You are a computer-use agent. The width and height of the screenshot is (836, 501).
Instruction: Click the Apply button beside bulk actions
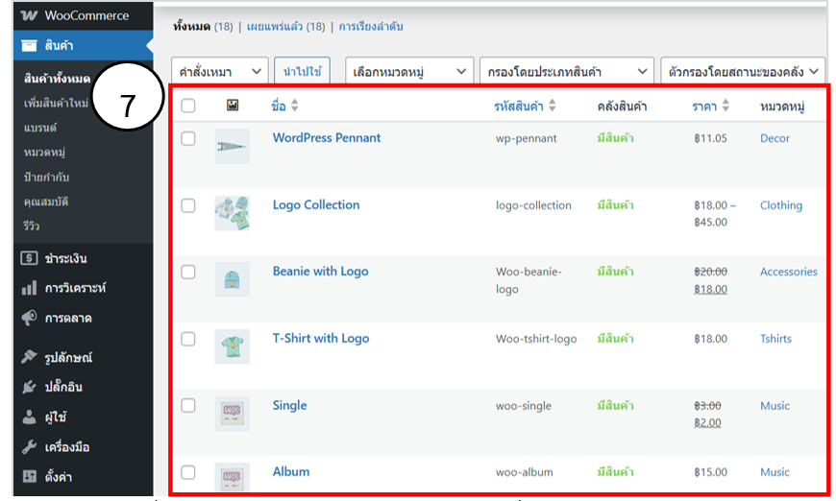302,71
